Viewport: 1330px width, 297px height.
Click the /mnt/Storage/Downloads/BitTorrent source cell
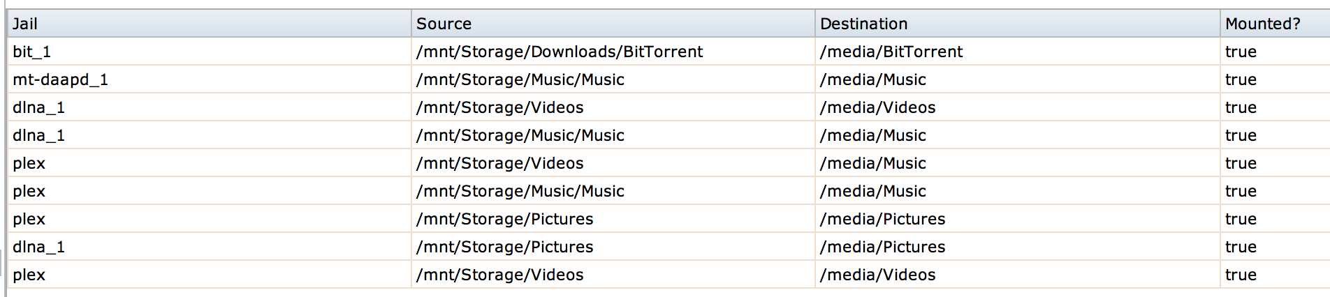pos(560,52)
